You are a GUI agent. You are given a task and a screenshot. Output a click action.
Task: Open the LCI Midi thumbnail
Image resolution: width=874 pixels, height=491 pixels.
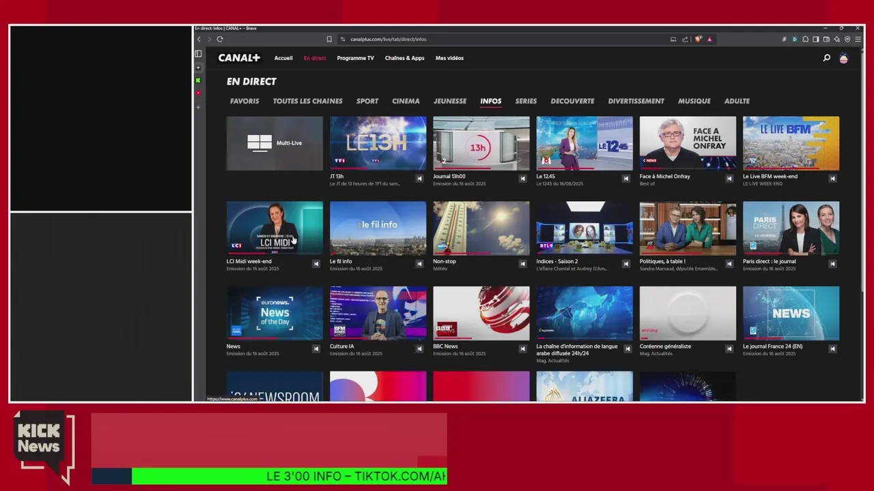tap(274, 228)
